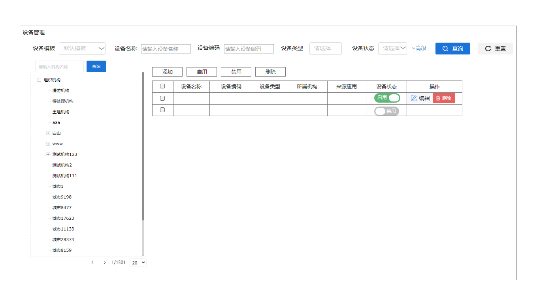The height and width of the screenshot is (296, 539).
Task: Switch off the green 启用 status toggle
Action: click(387, 98)
